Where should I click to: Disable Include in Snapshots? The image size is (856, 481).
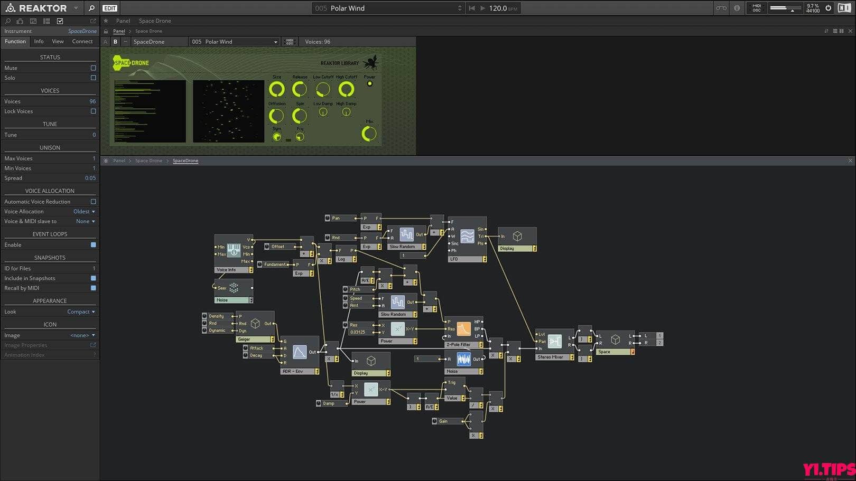pos(94,278)
